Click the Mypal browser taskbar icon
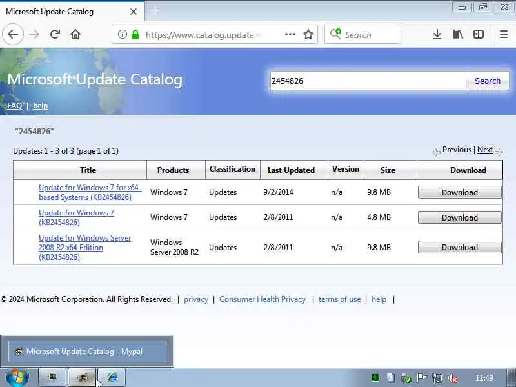 (x=82, y=377)
